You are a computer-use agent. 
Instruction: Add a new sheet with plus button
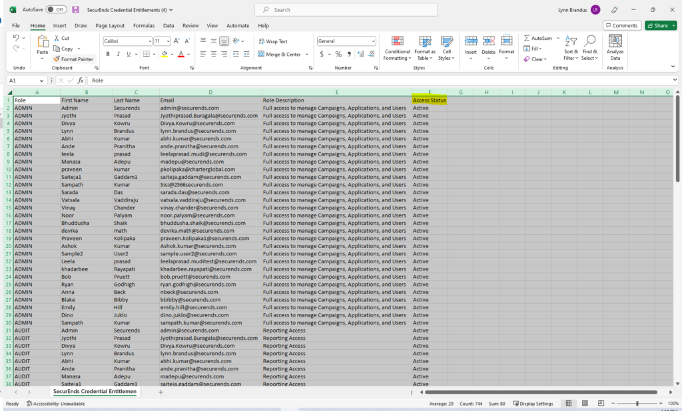pos(161,392)
